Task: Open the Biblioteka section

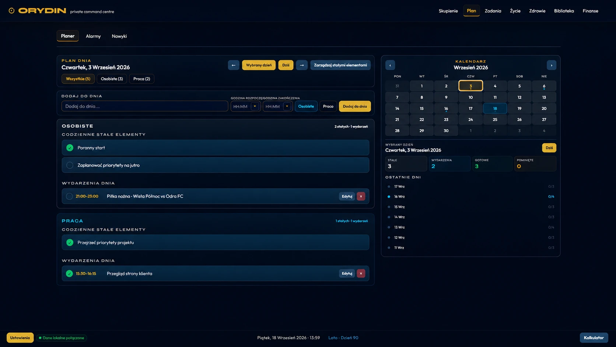Action: (564, 11)
